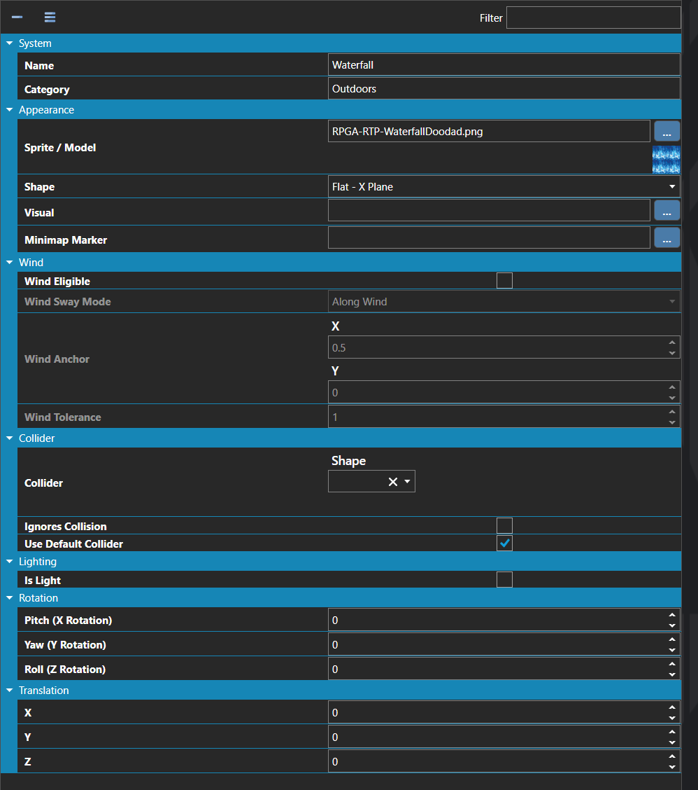Screen dimensions: 698x790
Task: Browse for a Minimap Marker
Action: (x=667, y=238)
